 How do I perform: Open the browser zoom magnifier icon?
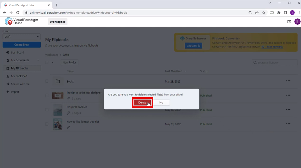250,13
